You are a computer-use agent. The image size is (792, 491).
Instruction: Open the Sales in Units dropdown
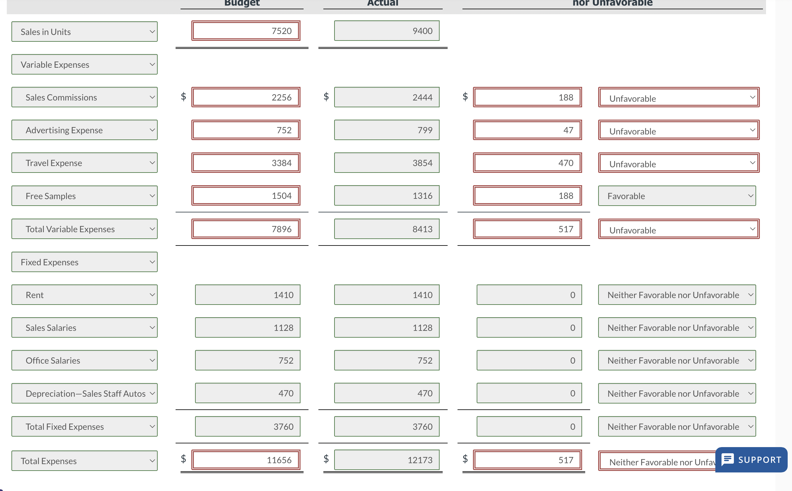point(84,32)
